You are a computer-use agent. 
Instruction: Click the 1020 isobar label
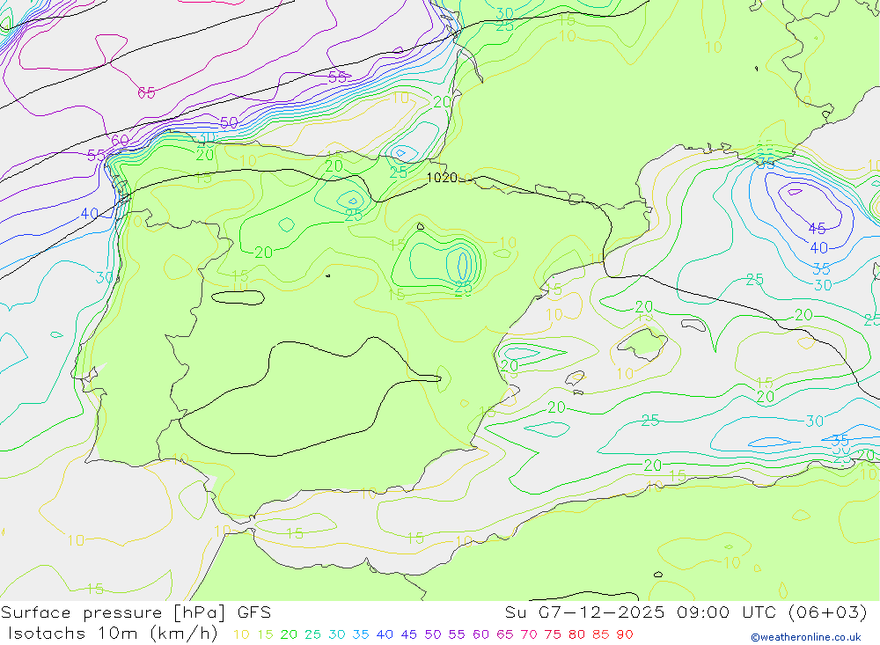tap(442, 178)
